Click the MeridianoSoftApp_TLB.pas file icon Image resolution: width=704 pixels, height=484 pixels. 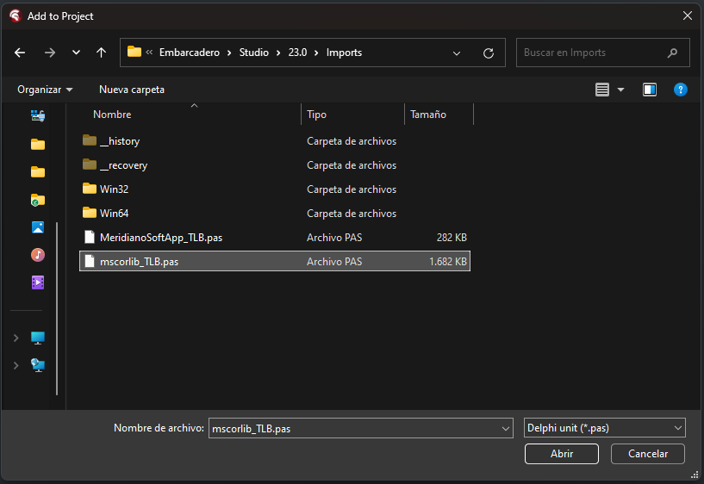(90, 237)
